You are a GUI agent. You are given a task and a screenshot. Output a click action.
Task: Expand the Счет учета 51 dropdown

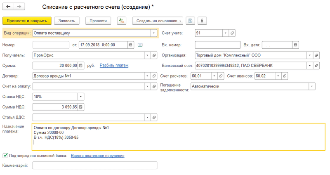pyautogui.click(x=225, y=33)
